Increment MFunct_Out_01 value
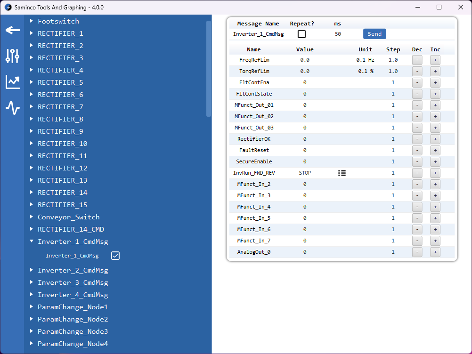The width and height of the screenshot is (472, 354). pos(435,105)
